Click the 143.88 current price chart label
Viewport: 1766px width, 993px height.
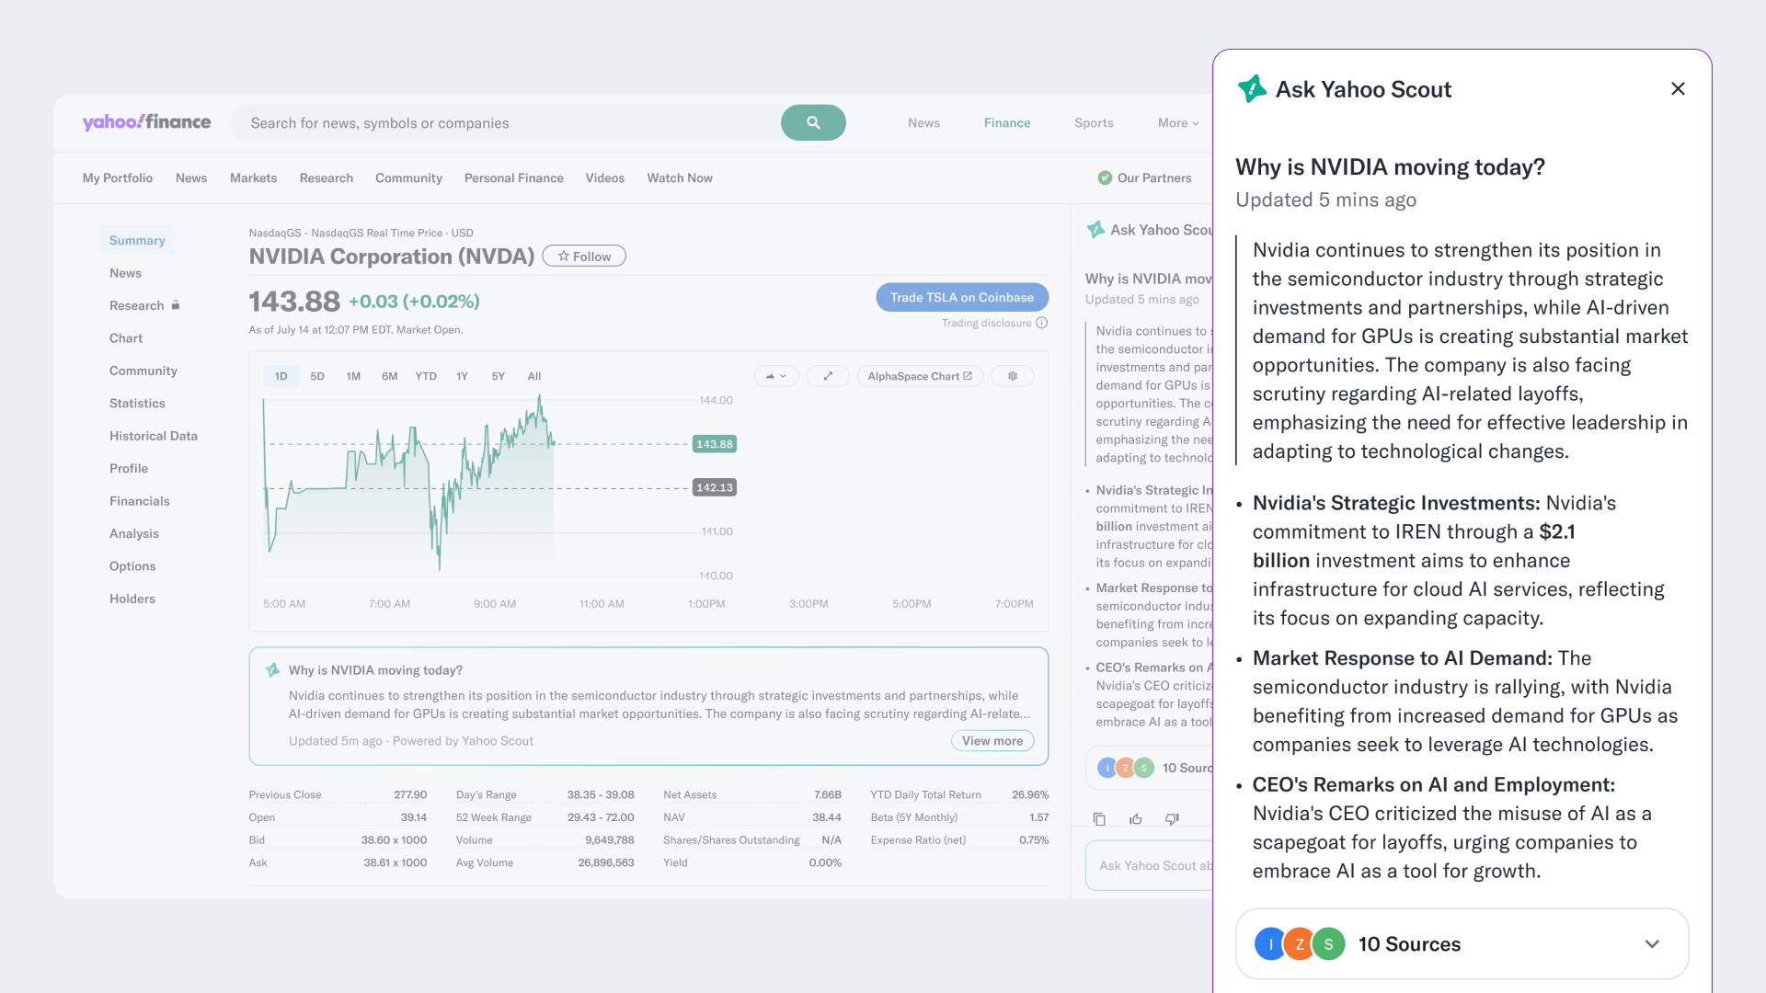(x=715, y=444)
